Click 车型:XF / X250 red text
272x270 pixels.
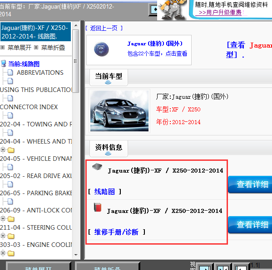tap(178, 110)
